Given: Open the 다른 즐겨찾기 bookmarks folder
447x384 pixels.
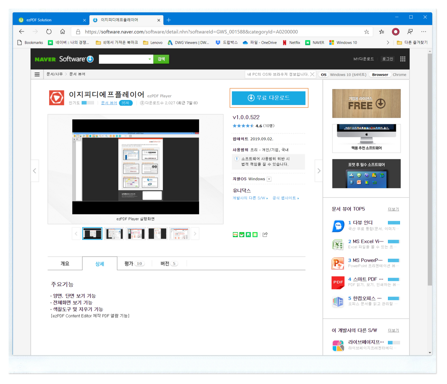Looking at the screenshot, I should [412, 43].
